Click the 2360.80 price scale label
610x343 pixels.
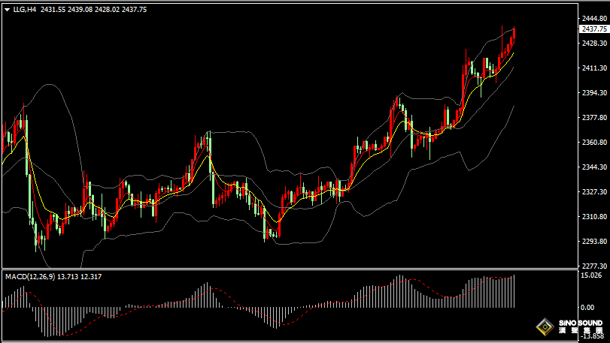(x=593, y=143)
